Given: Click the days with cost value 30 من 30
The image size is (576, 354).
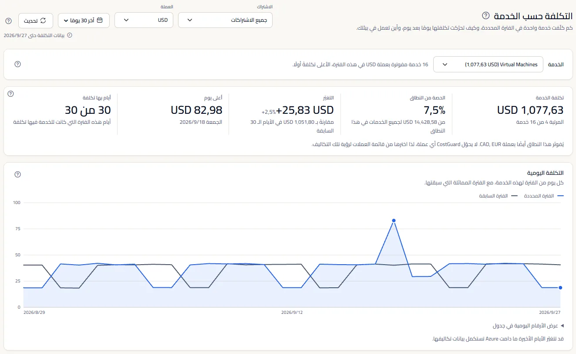Looking at the screenshot, I should click(88, 110).
